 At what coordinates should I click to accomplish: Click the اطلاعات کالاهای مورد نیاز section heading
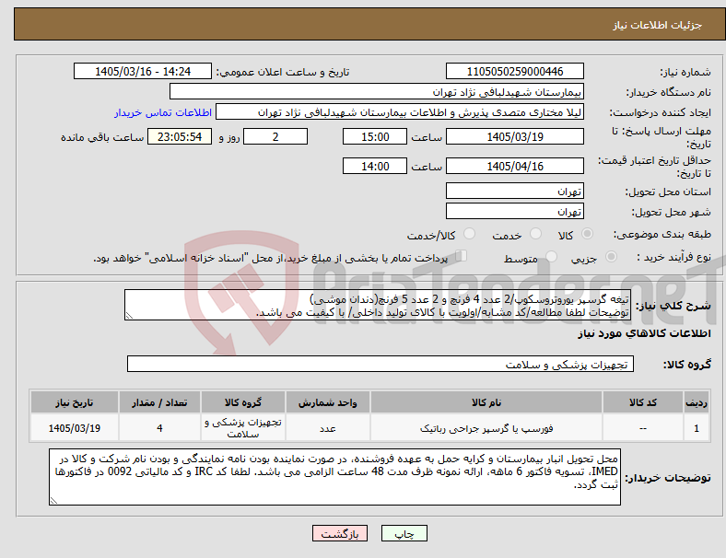644,333
